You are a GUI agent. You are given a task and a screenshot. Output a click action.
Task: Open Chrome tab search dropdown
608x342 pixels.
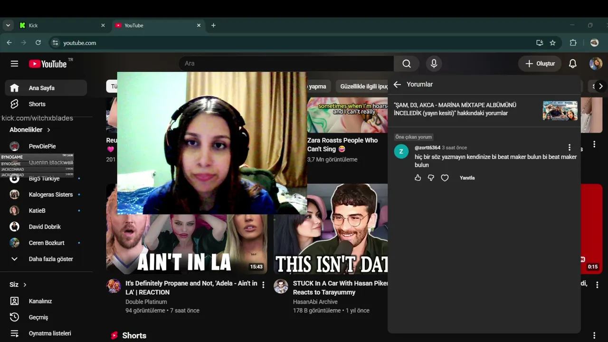[x=8, y=25]
